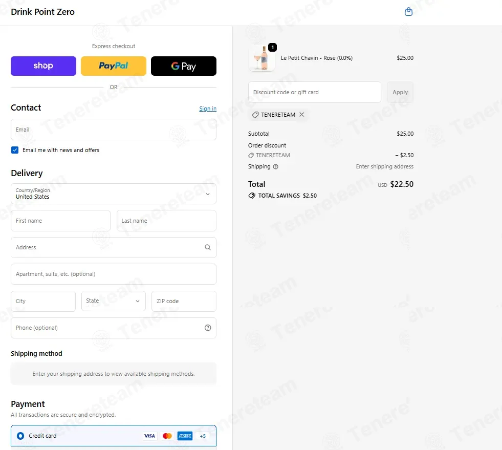
Task: Show the +5 more card types
Action: tap(203, 436)
